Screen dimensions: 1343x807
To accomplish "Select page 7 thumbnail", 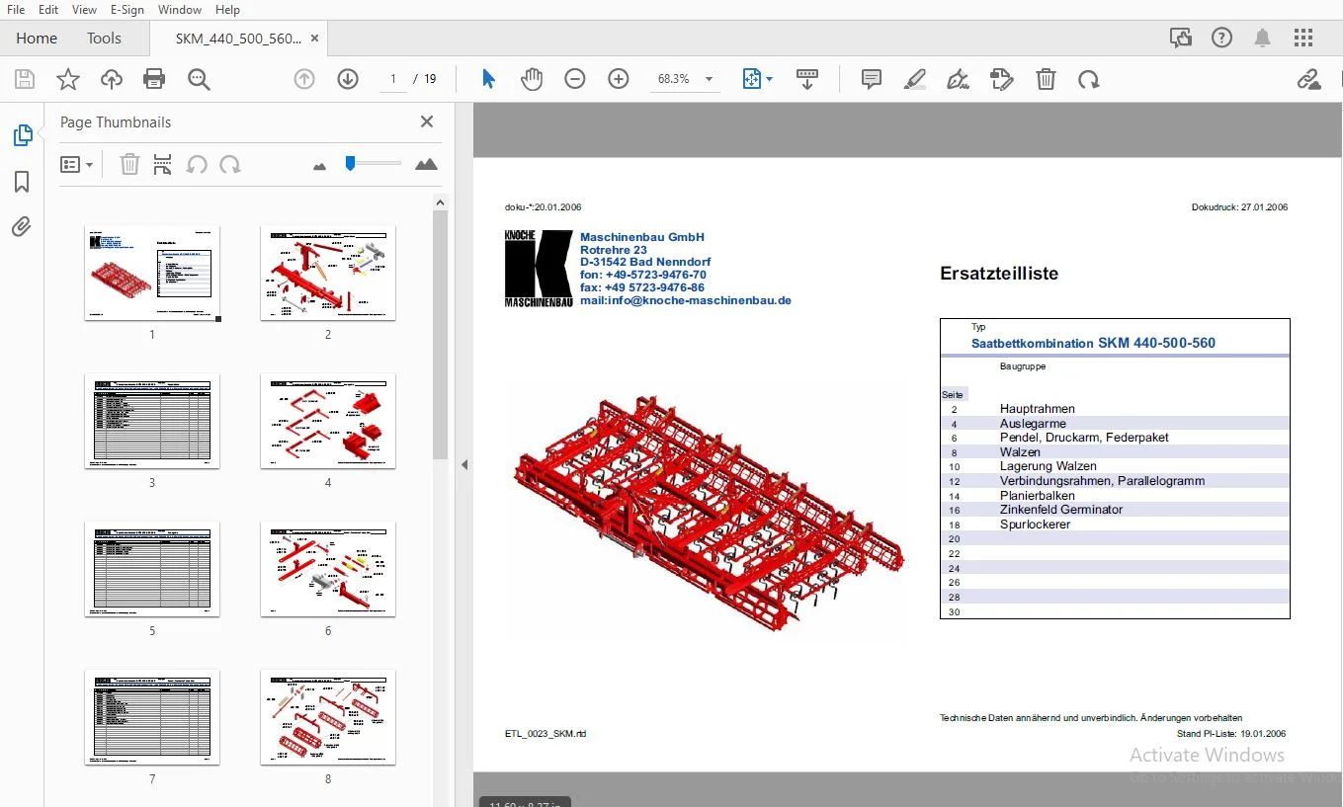I will pyautogui.click(x=152, y=717).
